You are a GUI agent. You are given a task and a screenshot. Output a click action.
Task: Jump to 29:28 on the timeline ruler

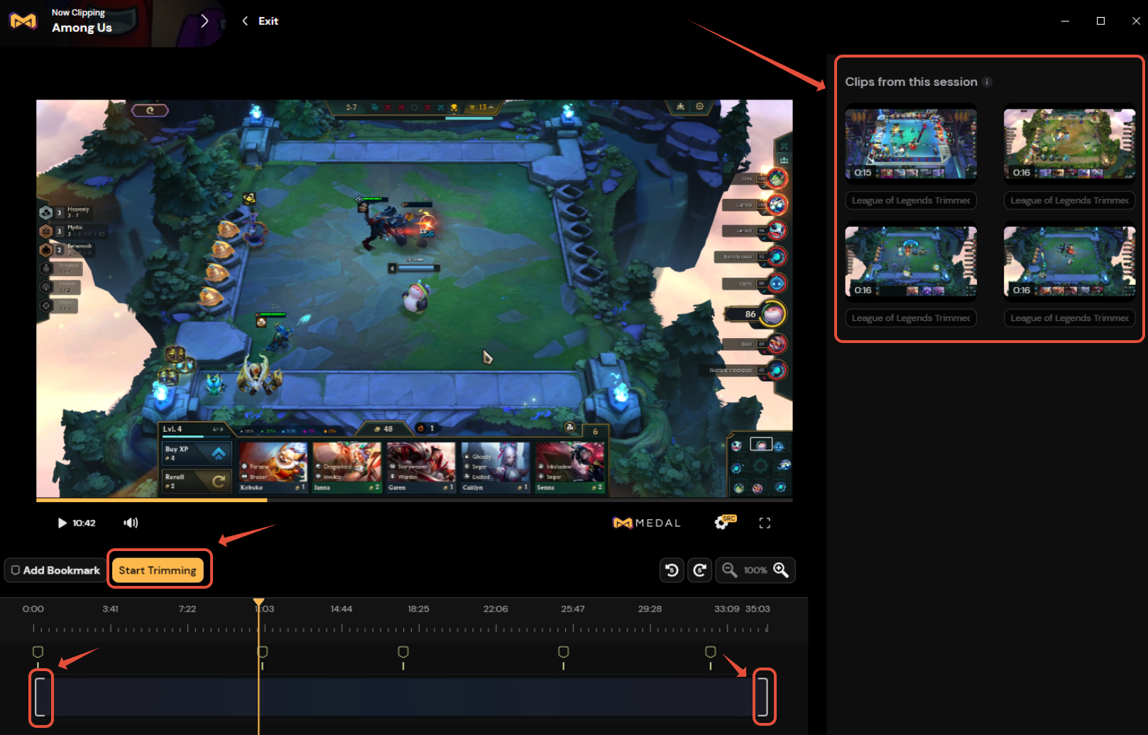click(x=650, y=609)
